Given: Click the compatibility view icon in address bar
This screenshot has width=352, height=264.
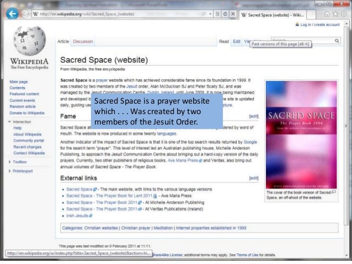Looking at the screenshot, I should (x=217, y=14).
